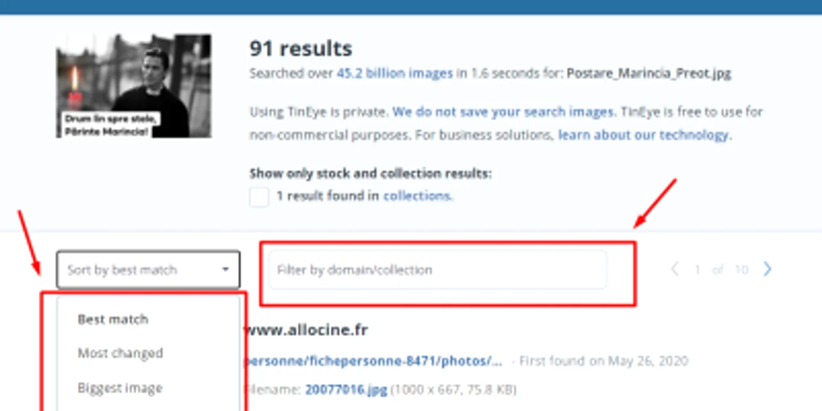Viewport: 822px width, 411px height.
Task: Open We do not save your search images link
Action: pyautogui.click(x=503, y=112)
